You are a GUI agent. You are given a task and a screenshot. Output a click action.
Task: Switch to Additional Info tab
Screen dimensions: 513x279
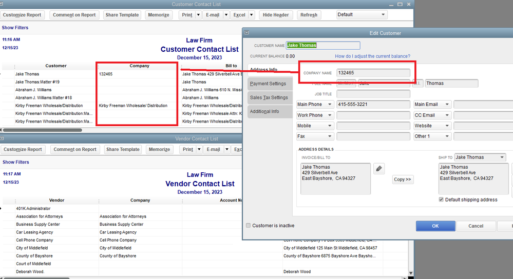pyautogui.click(x=270, y=111)
